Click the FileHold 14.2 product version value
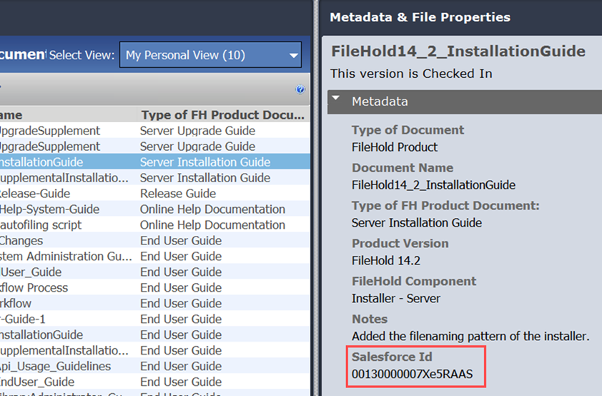The image size is (602, 396). [386, 261]
